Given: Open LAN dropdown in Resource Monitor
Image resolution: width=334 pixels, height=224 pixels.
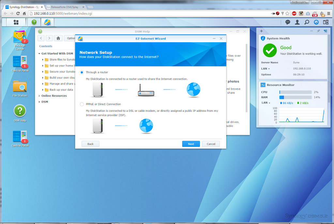Looking at the screenshot, I should pos(266,103).
